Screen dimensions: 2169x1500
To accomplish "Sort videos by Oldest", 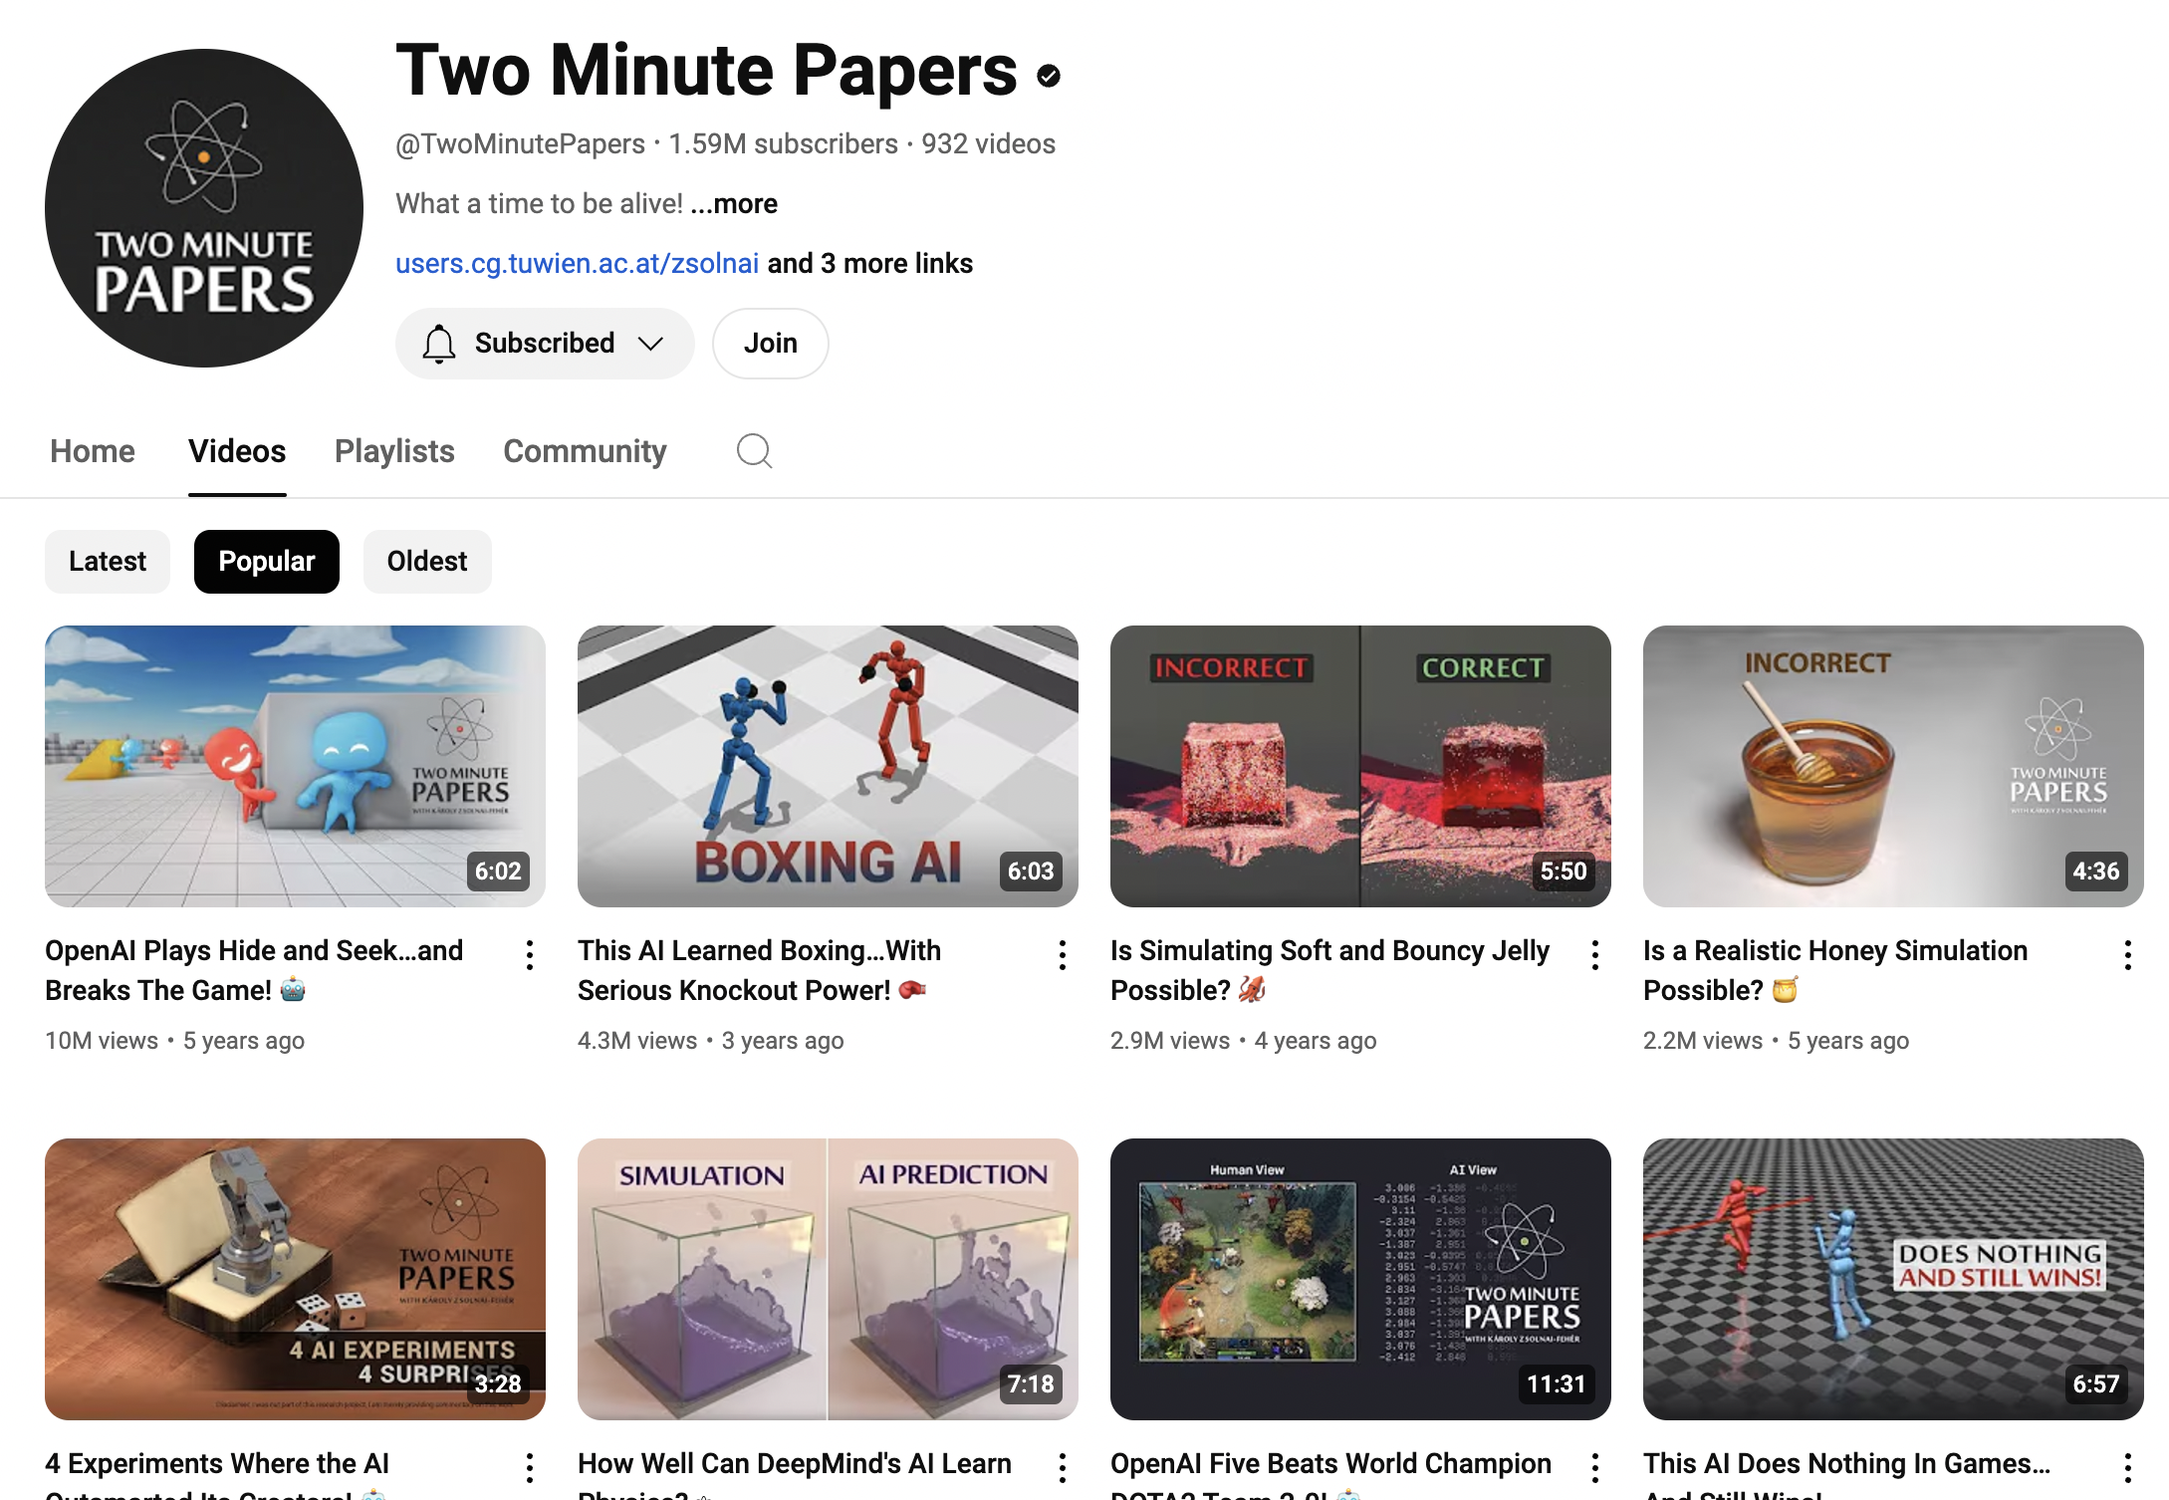I will 427,562.
